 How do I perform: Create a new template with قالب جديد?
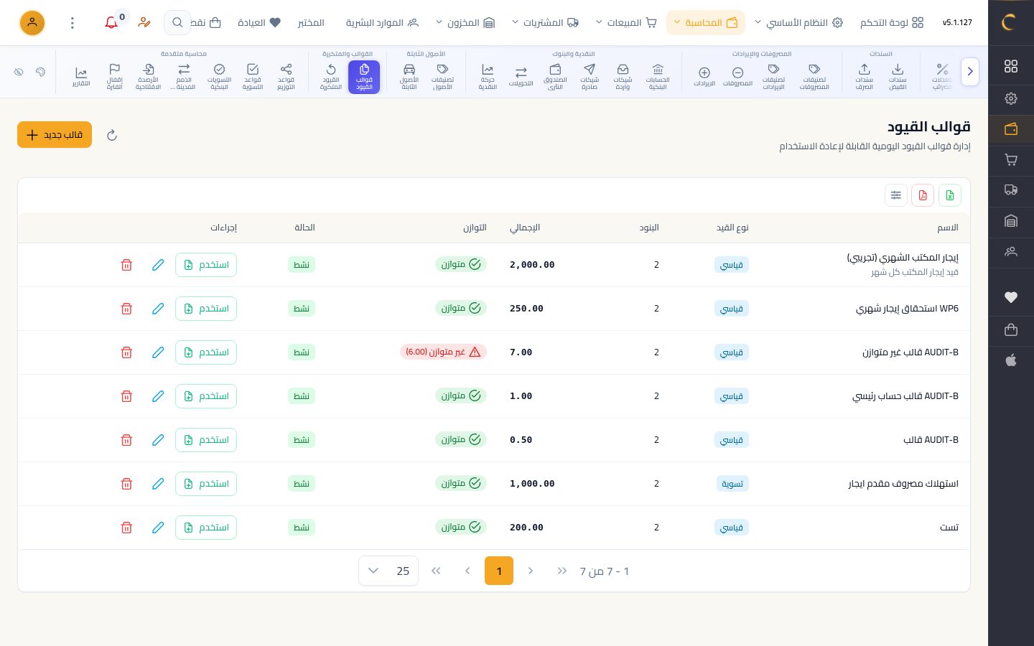[x=55, y=135]
